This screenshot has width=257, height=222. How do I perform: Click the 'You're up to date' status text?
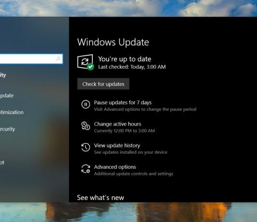coord(125,59)
